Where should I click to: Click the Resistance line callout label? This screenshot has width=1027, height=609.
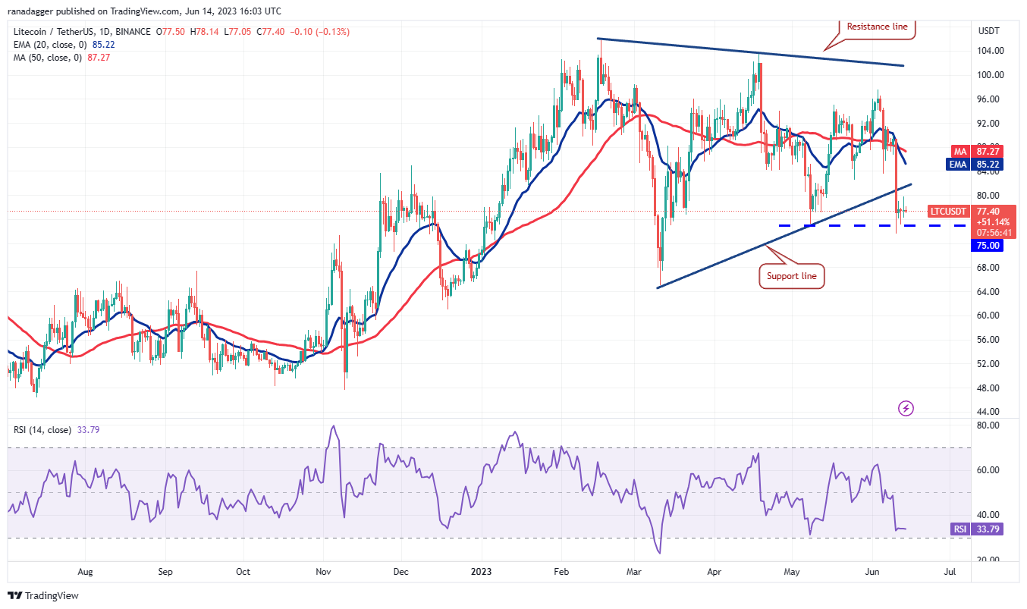(x=877, y=27)
